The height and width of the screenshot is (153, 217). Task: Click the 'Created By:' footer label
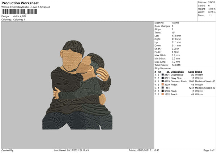tap(8, 150)
